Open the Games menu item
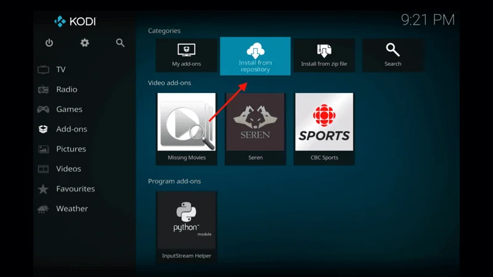Screen dimensions: 493x277 [69, 110]
